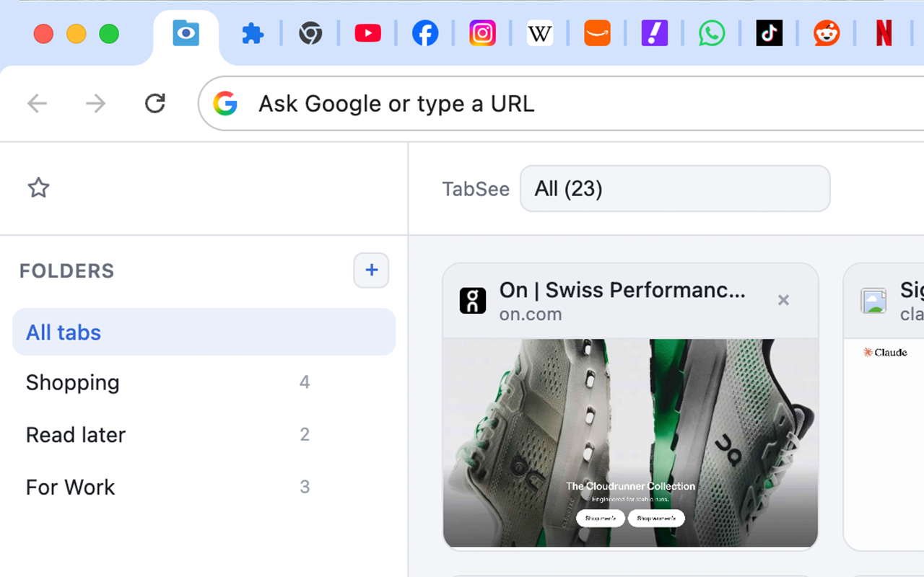Select the All tabs folder
Screen dimensions: 924x577
204,332
